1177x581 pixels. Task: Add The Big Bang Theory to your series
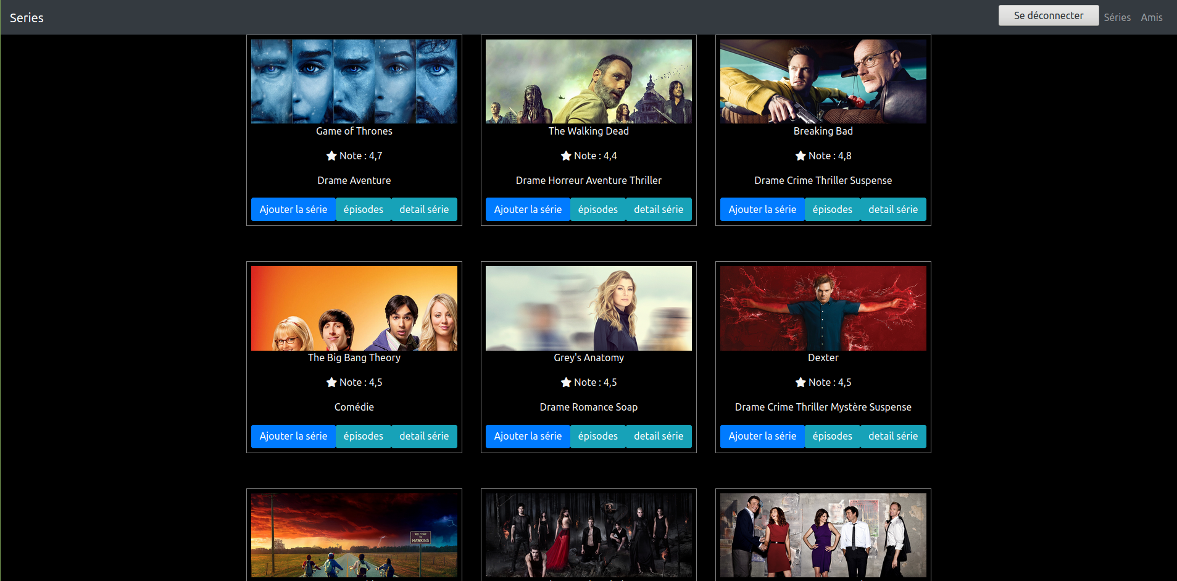293,436
